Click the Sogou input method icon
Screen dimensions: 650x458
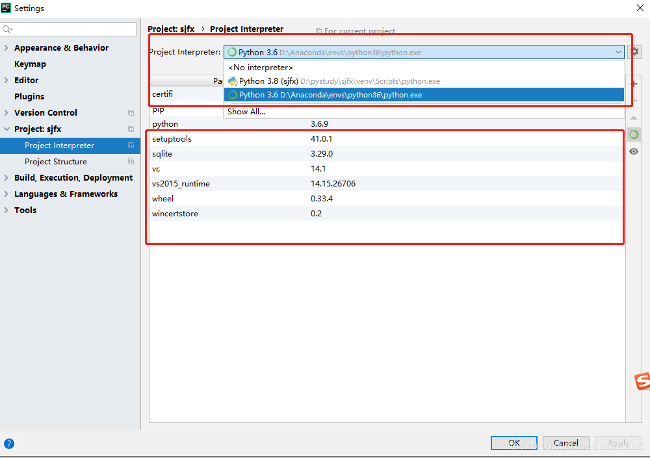642,381
